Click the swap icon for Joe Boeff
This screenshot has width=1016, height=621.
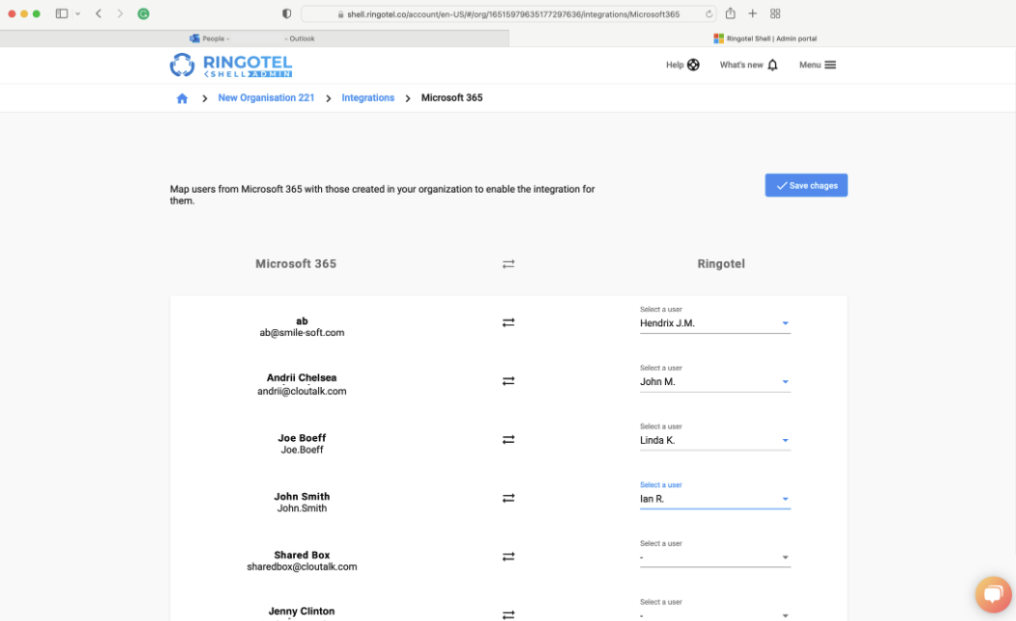coord(509,439)
